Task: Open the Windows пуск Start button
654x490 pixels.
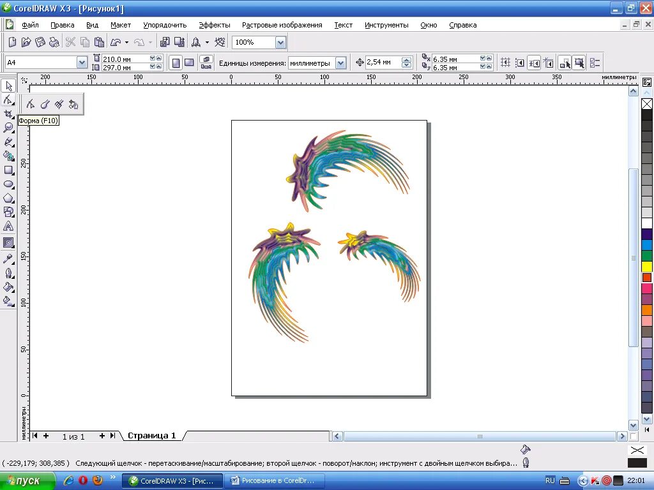Action: click(x=27, y=481)
